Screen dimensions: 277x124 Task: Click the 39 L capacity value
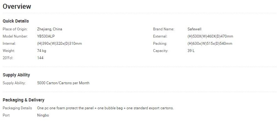point(191,51)
